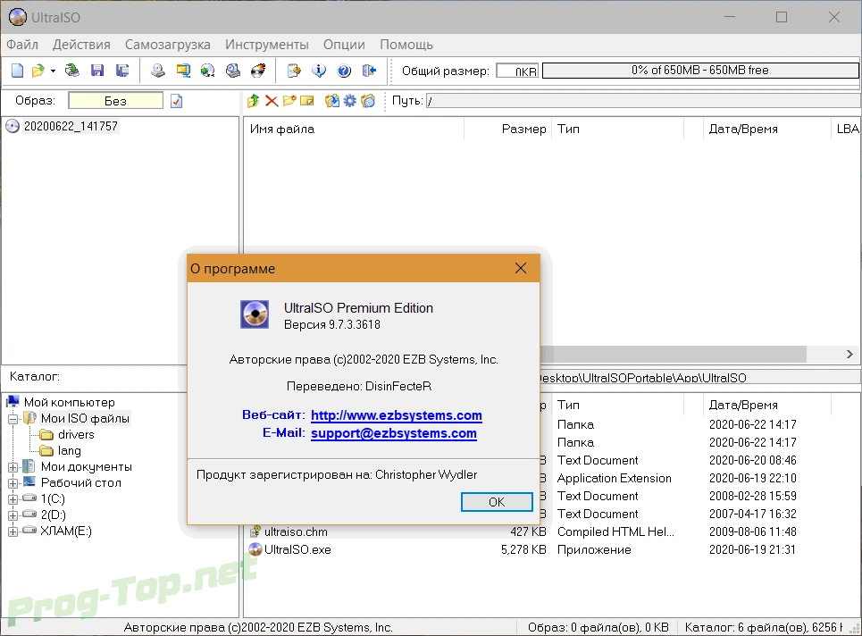Click the Application Extension type cell
Screen dimensions: 862x636
click(614, 478)
